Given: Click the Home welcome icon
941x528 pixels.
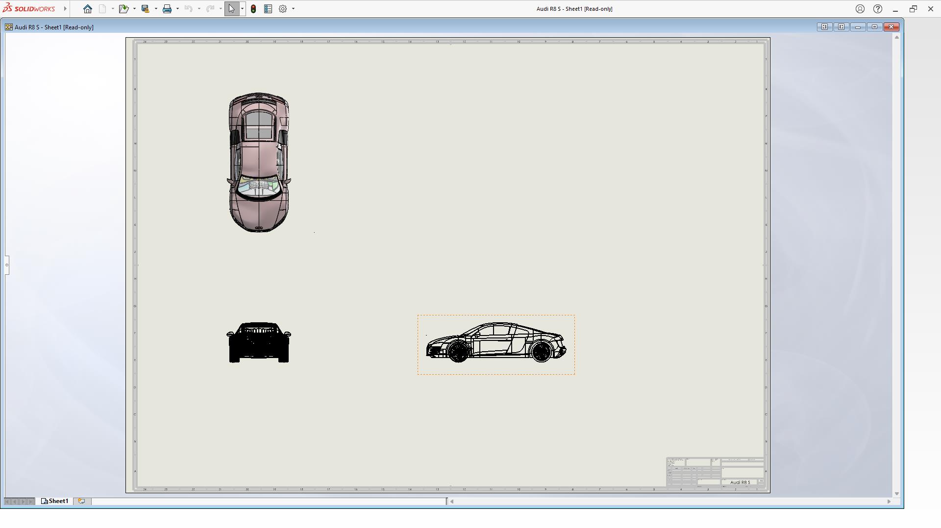Looking at the screenshot, I should click(88, 9).
